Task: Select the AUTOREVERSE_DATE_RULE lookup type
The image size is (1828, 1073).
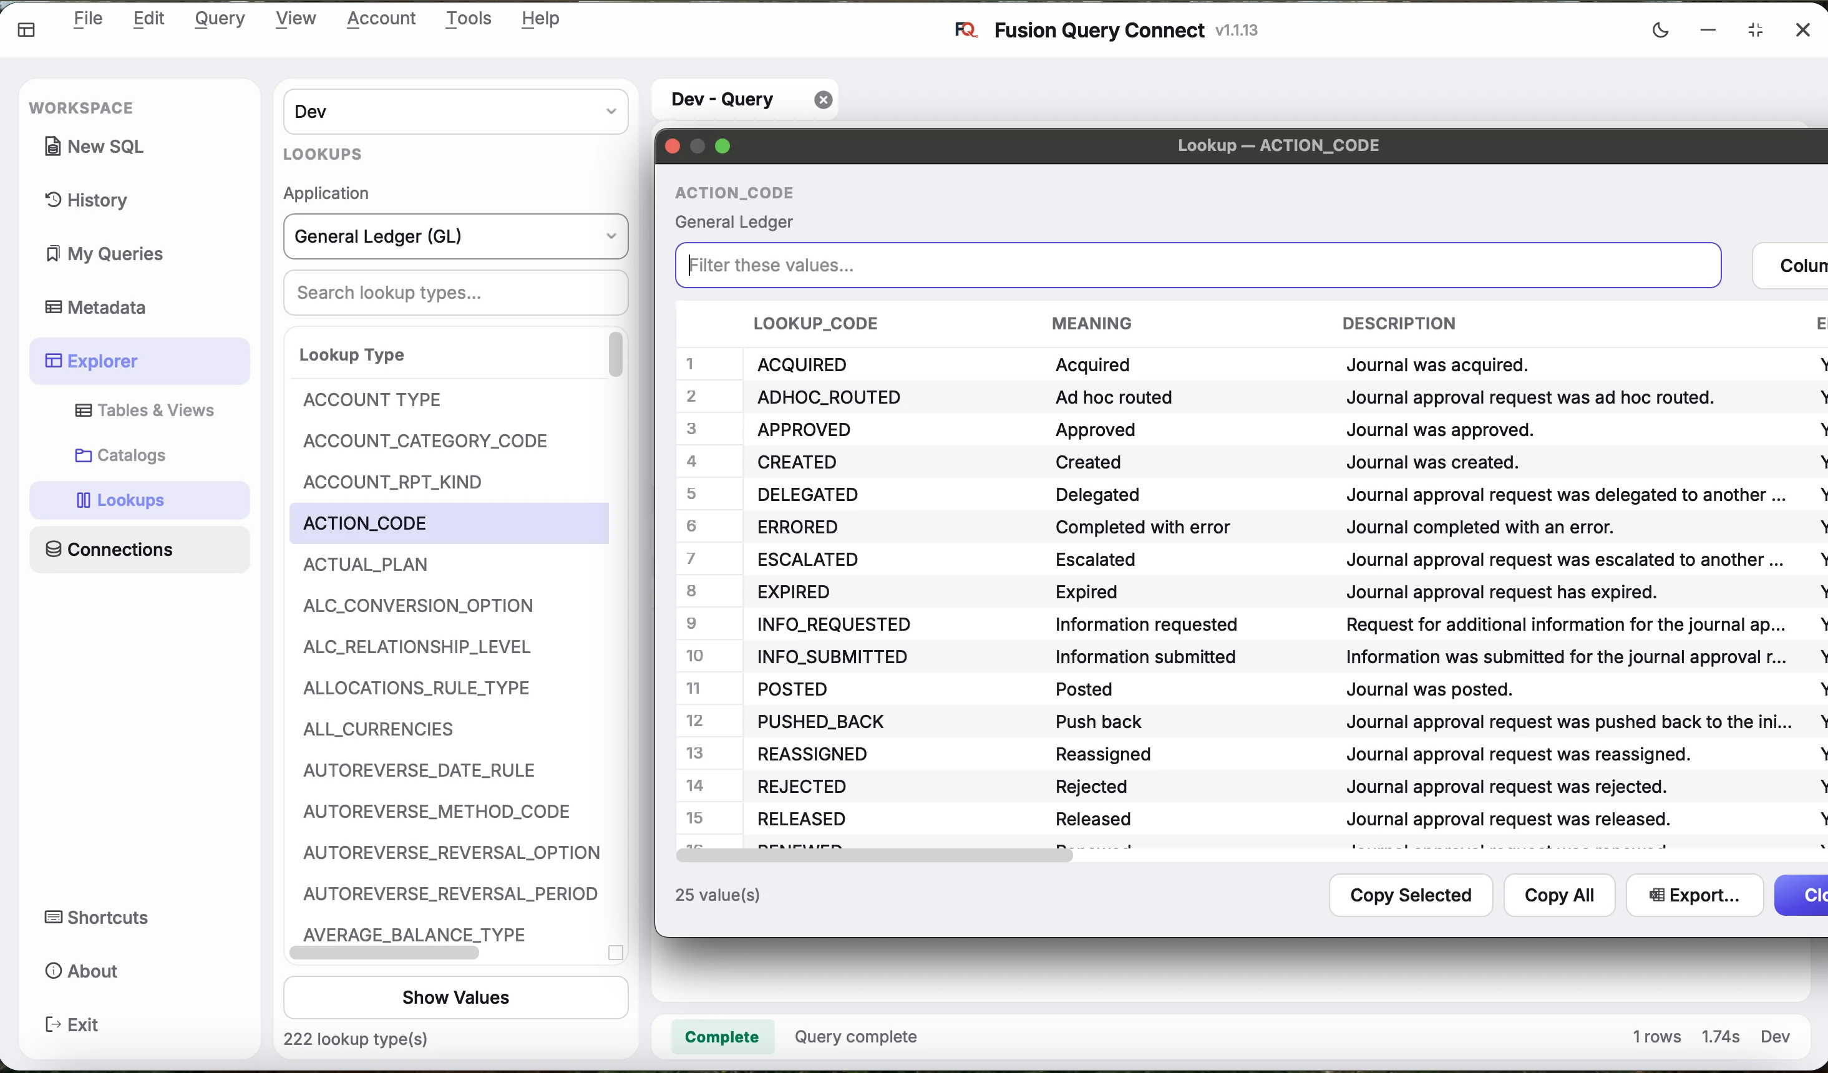Action: pyautogui.click(x=449, y=770)
